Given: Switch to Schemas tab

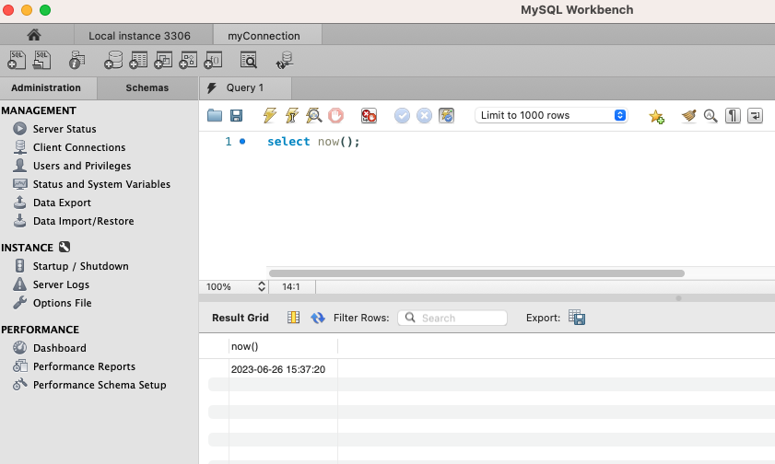Looking at the screenshot, I should click(147, 87).
